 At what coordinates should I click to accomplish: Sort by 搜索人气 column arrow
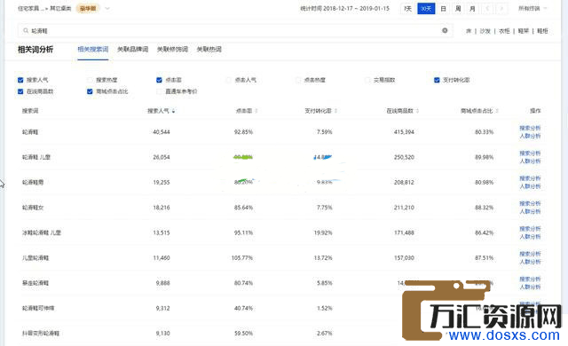(x=174, y=111)
